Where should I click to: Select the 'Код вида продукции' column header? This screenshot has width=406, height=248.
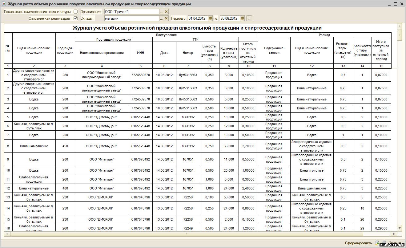click(65, 51)
